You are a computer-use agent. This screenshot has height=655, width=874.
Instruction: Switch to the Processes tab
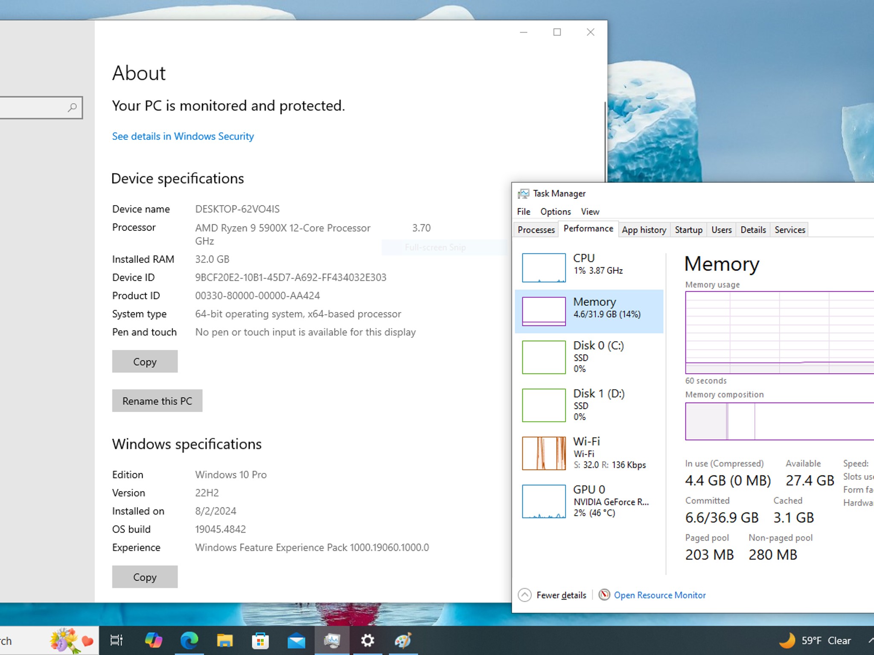(x=536, y=230)
